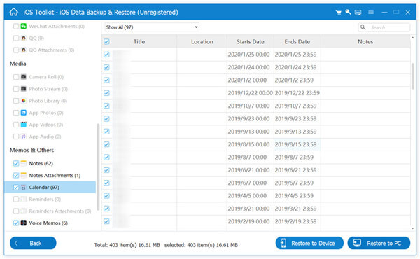Click the Back button
420x259 pixels.
[x=33, y=243]
